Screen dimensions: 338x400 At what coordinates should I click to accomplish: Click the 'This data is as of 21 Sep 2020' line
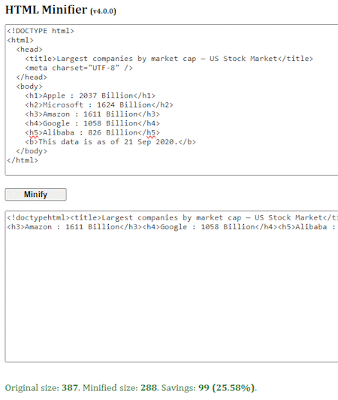point(110,142)
